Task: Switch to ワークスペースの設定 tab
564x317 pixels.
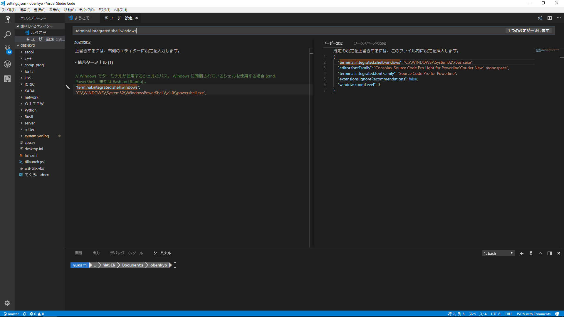Action: 370,43
